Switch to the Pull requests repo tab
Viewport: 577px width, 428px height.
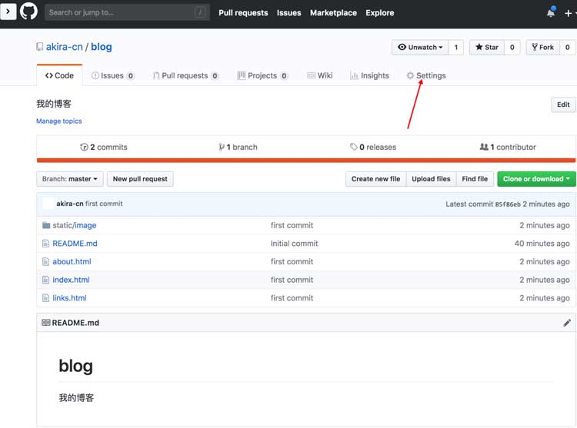(x=186, y=75)
